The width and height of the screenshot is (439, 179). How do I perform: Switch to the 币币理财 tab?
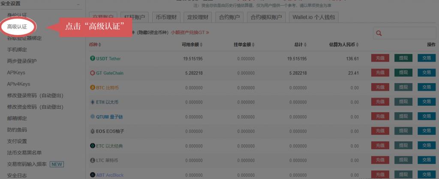tap(165, 17)
